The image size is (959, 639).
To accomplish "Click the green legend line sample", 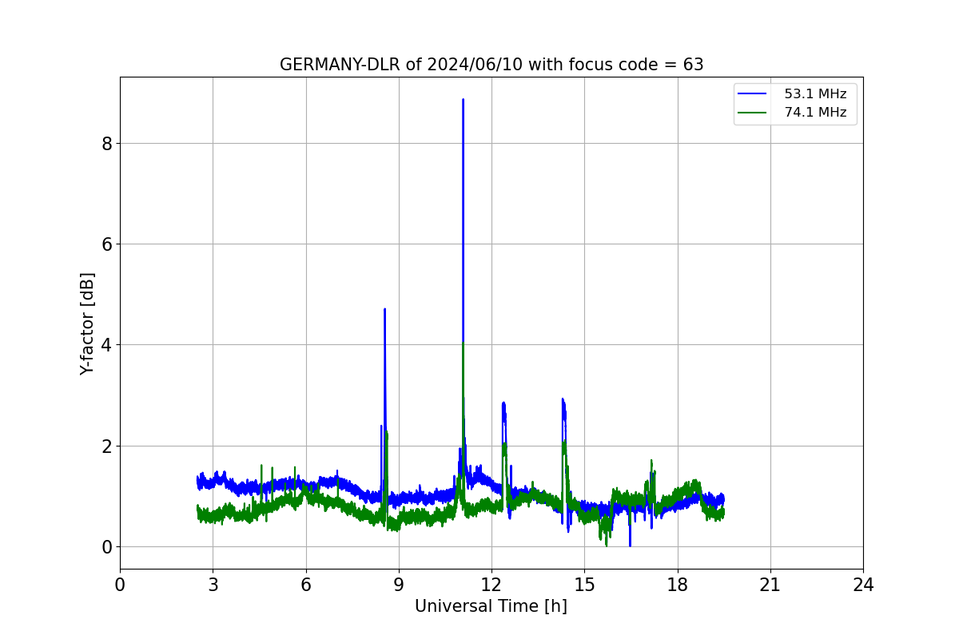I will (x=752, y=113).
